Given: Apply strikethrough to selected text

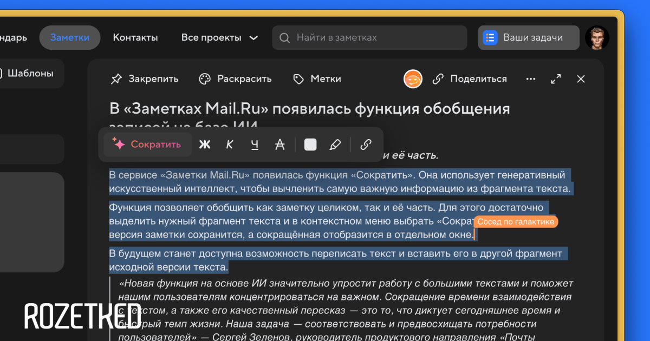Looking at the screenshot, I should point(279,145).
